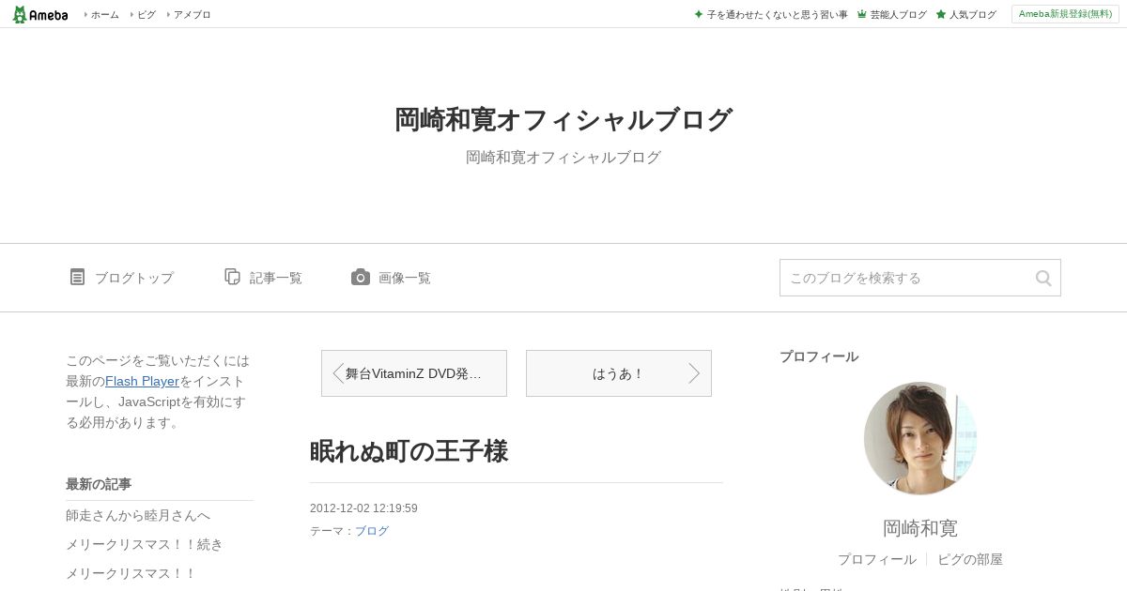Click the Ameba新規登録(無料) button
Screen dimensions: 1127x591
1065,14
